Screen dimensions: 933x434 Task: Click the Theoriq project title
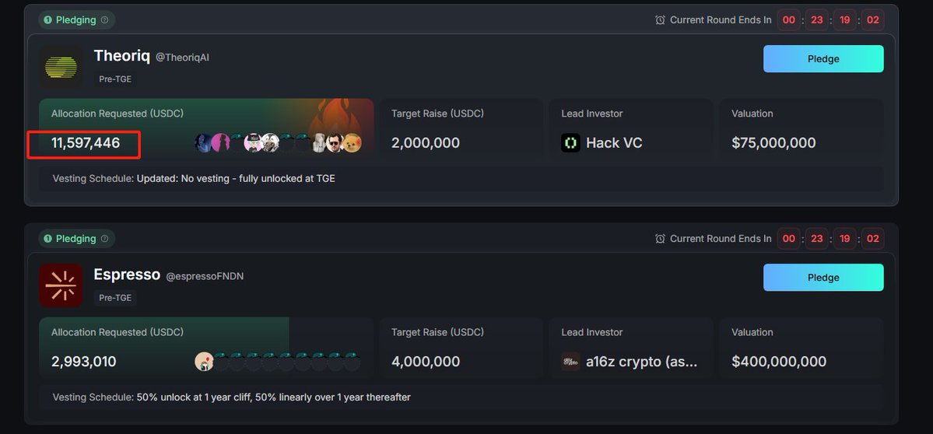[x=122, y=56]
